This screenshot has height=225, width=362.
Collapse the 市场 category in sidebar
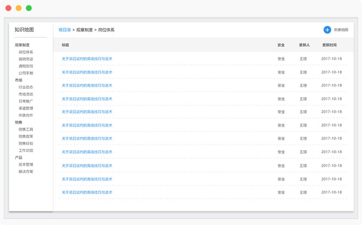pyautogui.click(x=19, y=80)
